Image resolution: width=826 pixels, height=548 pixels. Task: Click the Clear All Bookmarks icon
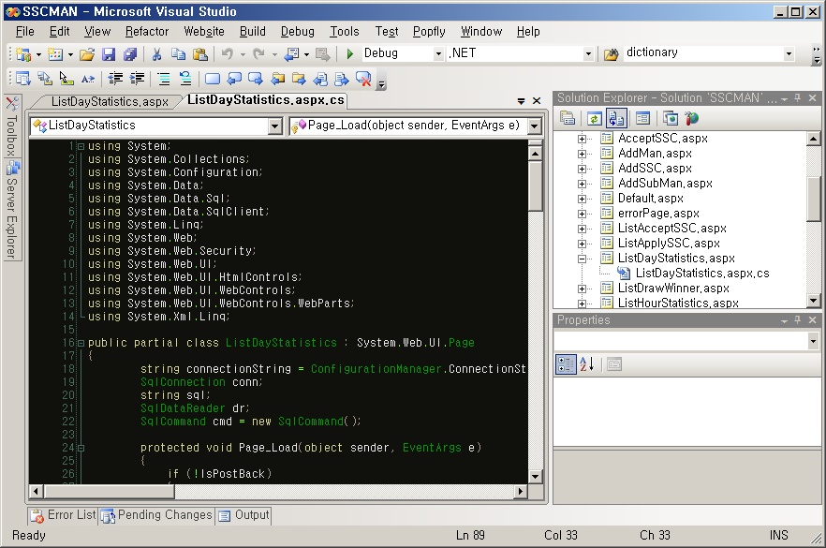(x=363, y=79)
